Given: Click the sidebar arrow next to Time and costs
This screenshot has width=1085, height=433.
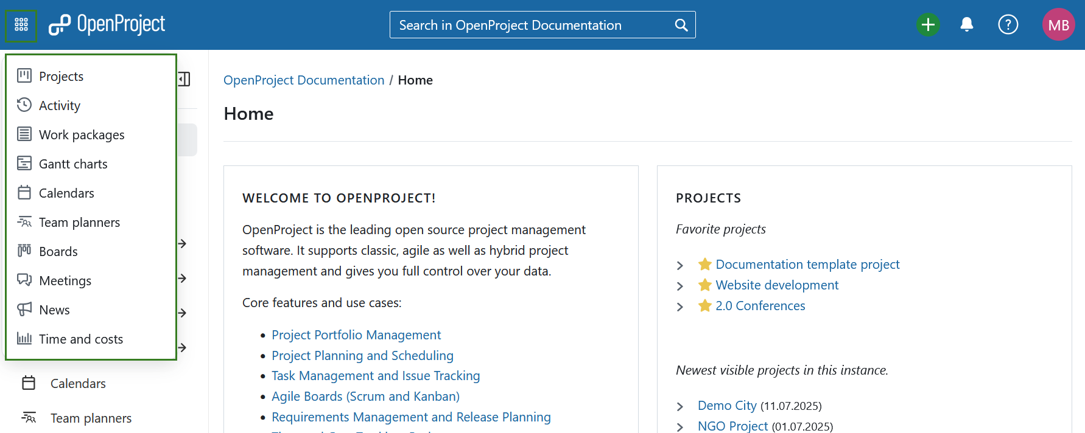Looking at the screenshot, I should click(182, 347).
